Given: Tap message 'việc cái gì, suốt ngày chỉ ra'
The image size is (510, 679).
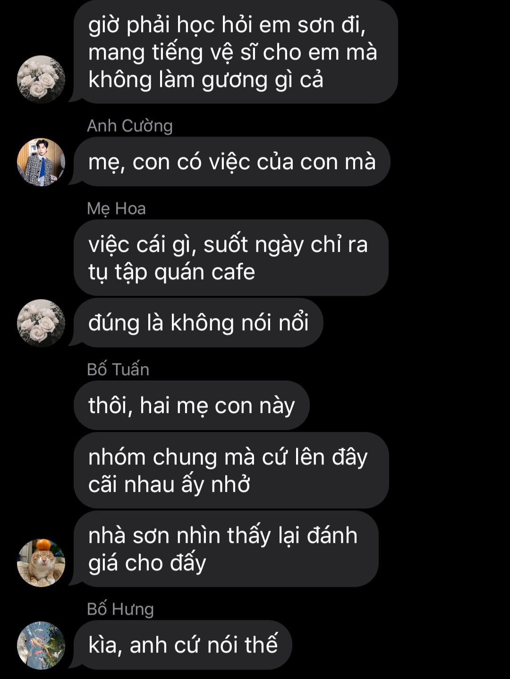Looking at the screenshot, I should [231, 258].
